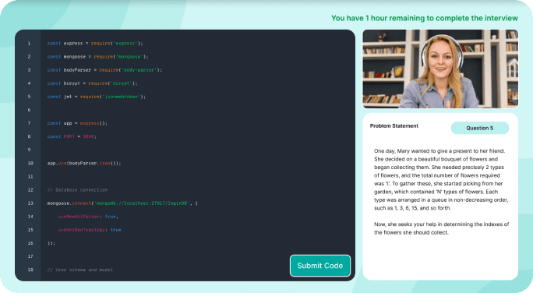This screenshot has height=293, width=533.
Task: Click the Database connection comment line
Action: click(77, 190)
